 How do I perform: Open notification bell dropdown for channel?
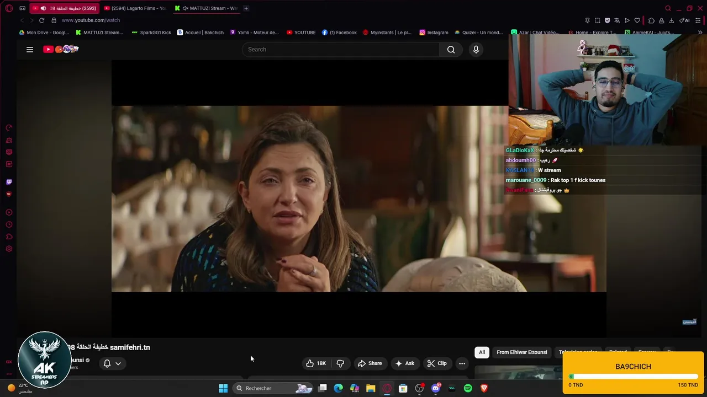pos(112,363)
